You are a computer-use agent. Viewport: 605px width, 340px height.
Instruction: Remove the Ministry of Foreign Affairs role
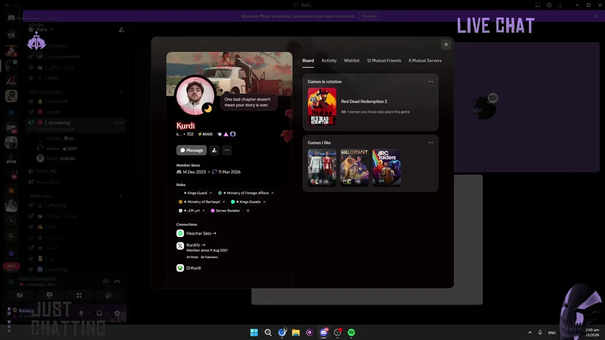point(273,193)
